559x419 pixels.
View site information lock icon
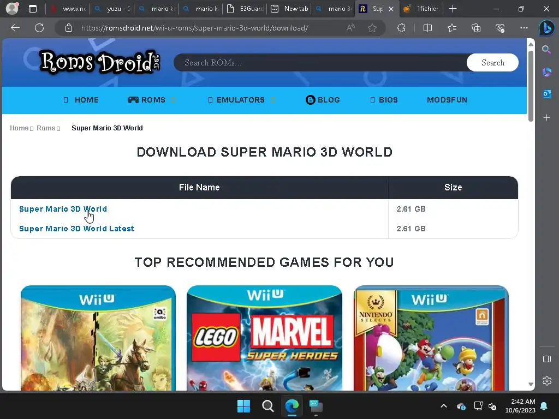68,28
